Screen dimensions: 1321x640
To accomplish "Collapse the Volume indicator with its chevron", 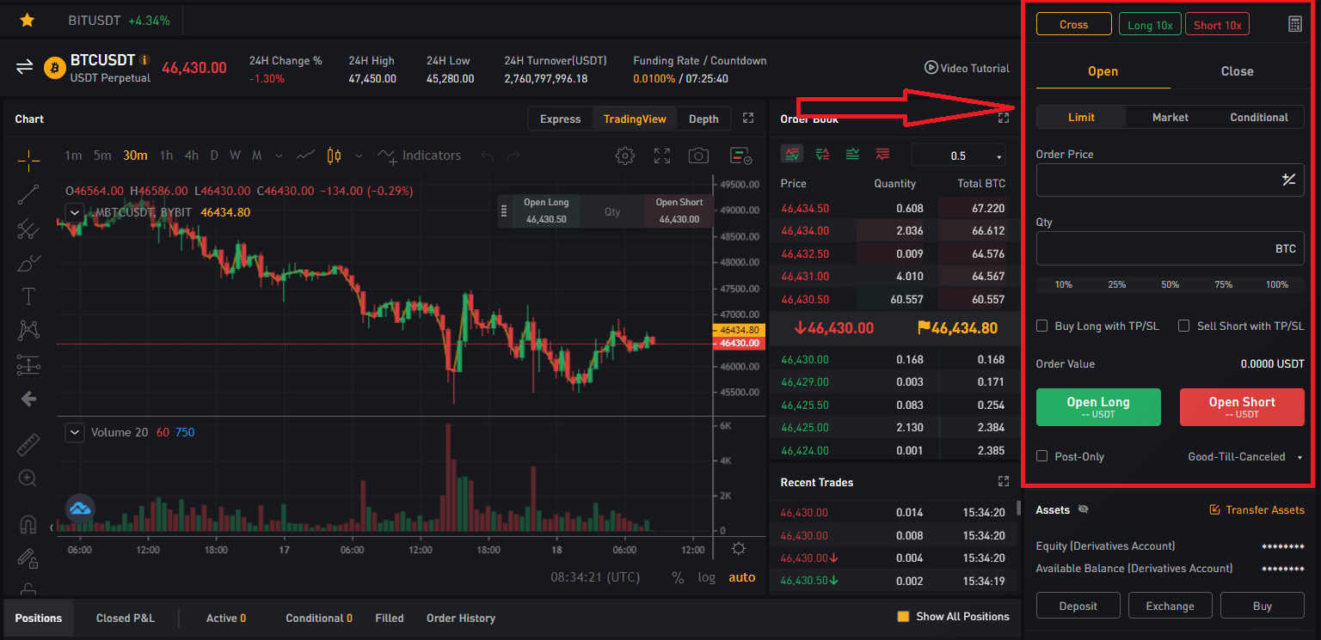I will pos(74,432).
